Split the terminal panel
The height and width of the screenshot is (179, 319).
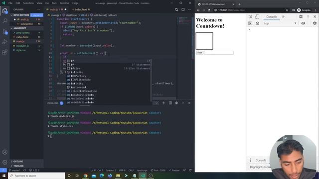point(170,103)
